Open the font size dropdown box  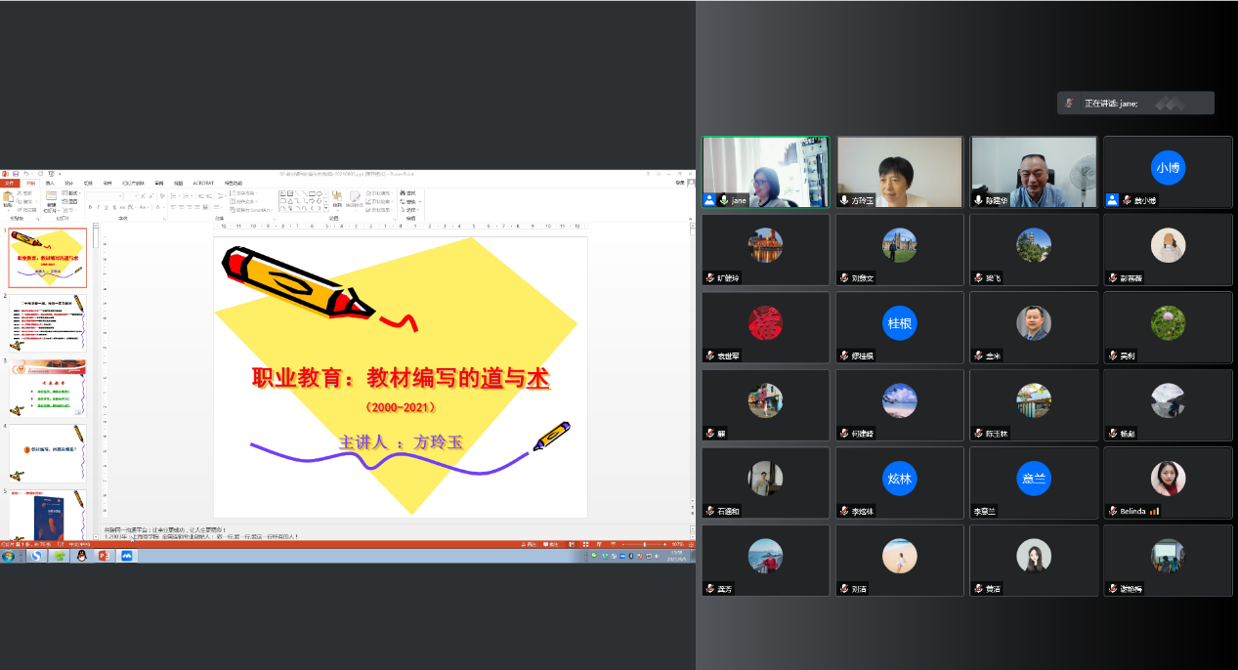pos(130,195)
